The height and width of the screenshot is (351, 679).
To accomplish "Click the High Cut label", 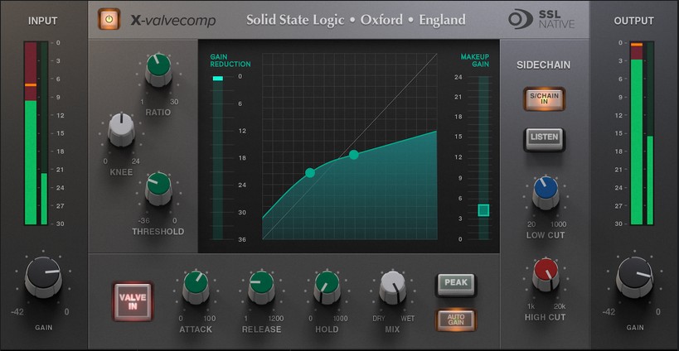I will 546,317.
